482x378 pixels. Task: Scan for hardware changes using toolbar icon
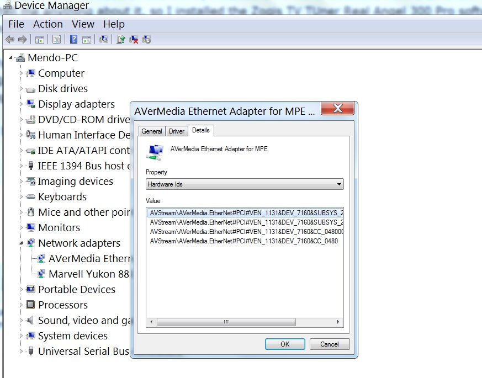(104, 39)
